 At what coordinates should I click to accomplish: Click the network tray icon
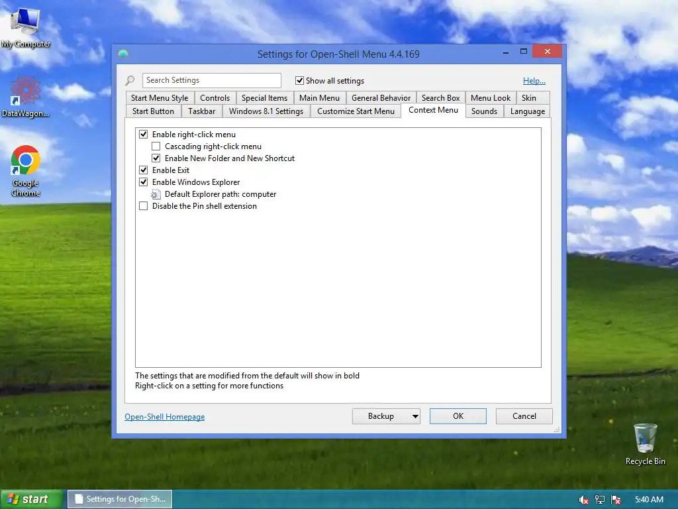pyautogui.click(x=599, y=500)
